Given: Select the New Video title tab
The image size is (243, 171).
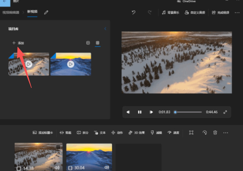Looking at the screenshot, I should [x=32, y=12].
